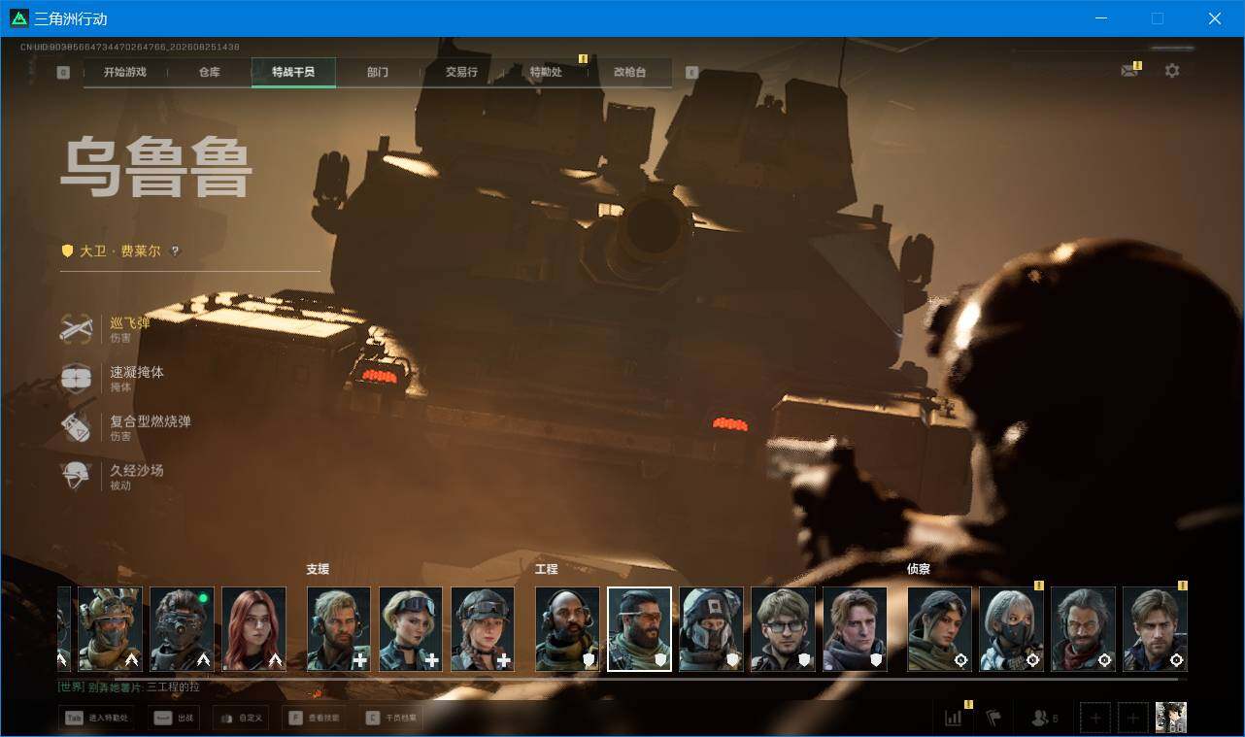
Task: Open the 自定义 customize button
Action: tap(239, 719)
